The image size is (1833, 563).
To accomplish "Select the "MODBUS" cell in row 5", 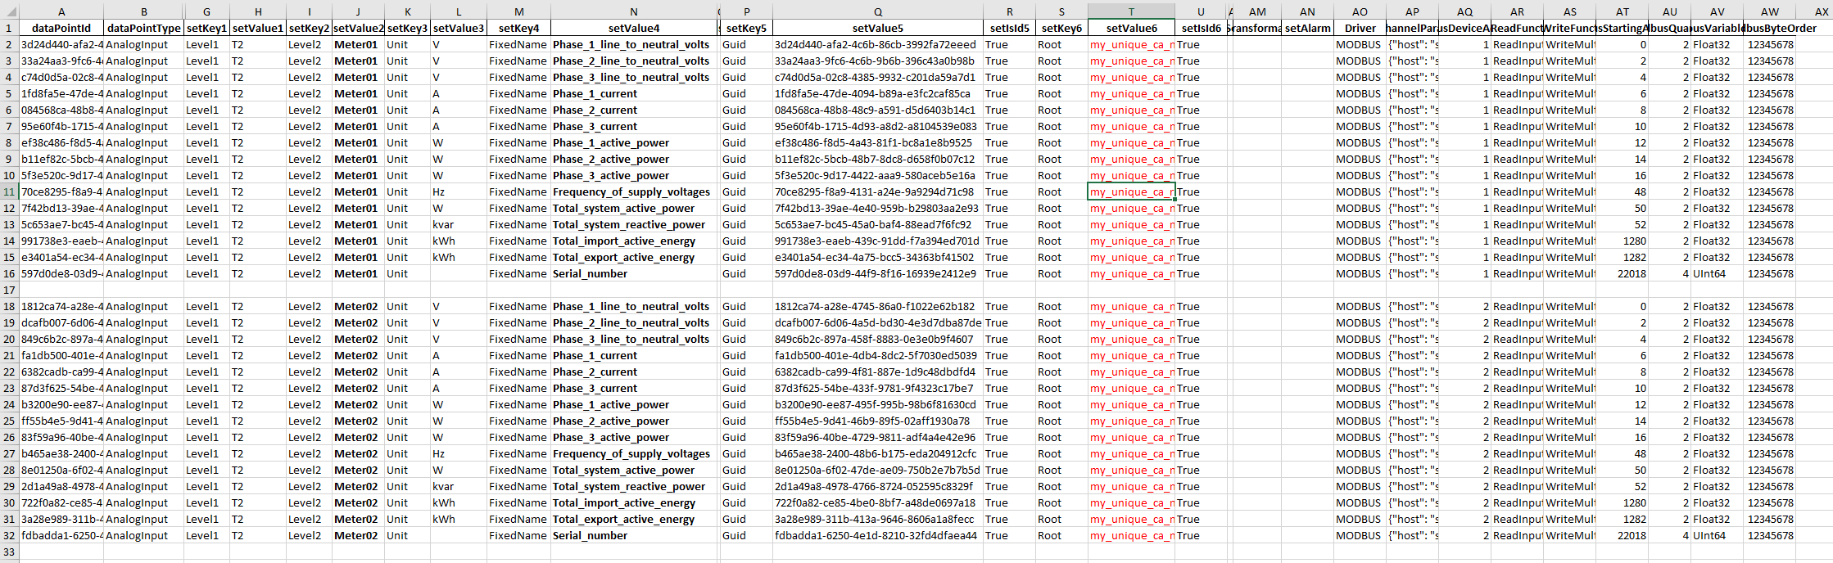I will point(1360,93).
